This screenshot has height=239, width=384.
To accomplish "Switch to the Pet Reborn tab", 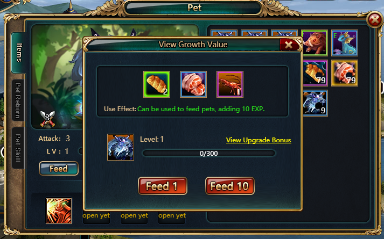I will [x=18, y=100].
